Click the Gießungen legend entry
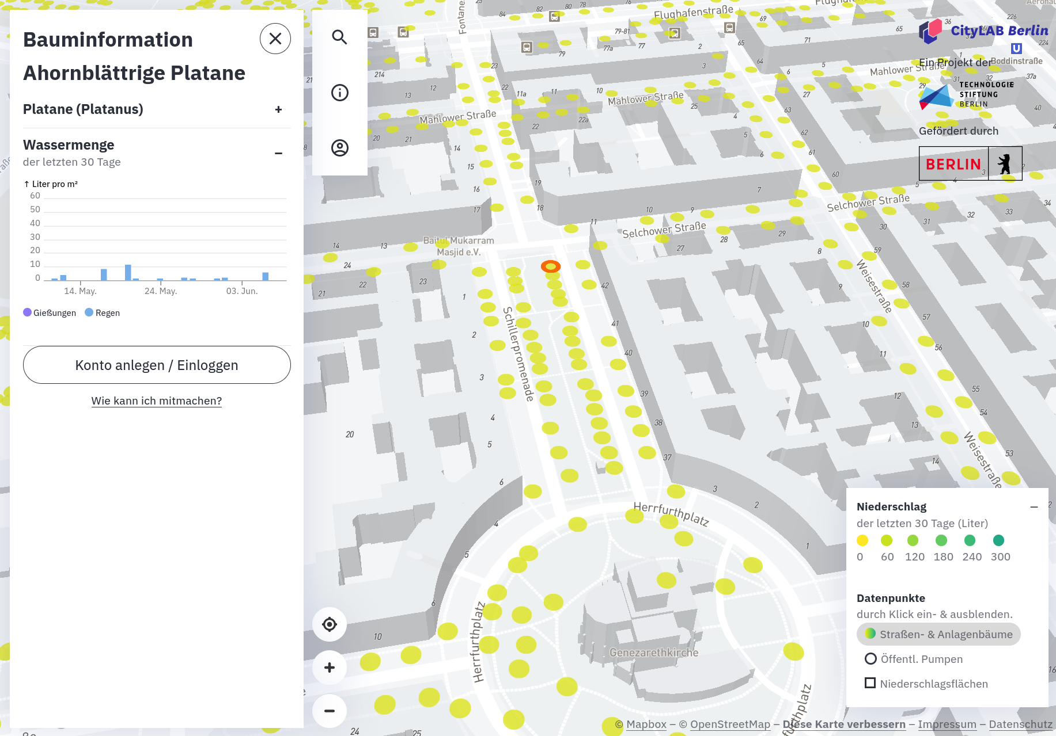The width and height of the screenshot is (1056, 736). point(50,313)
